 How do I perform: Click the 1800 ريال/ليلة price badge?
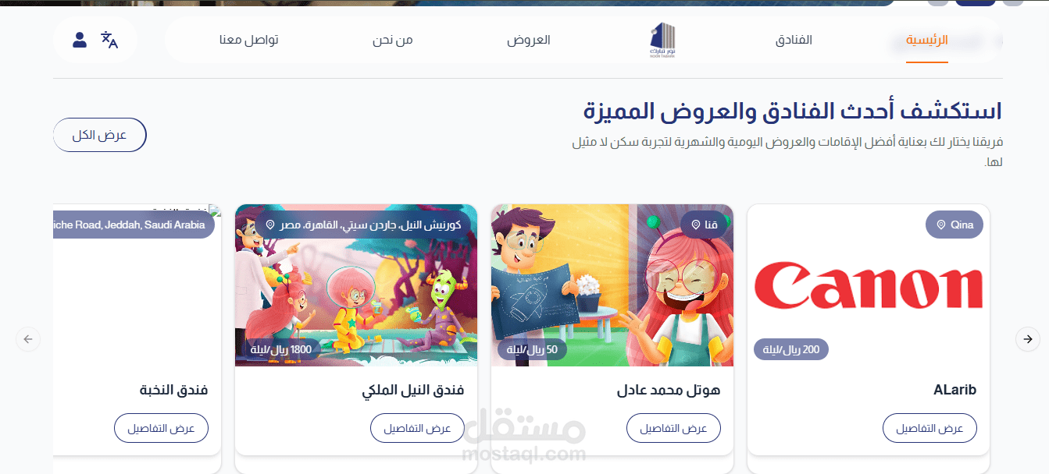281,349
